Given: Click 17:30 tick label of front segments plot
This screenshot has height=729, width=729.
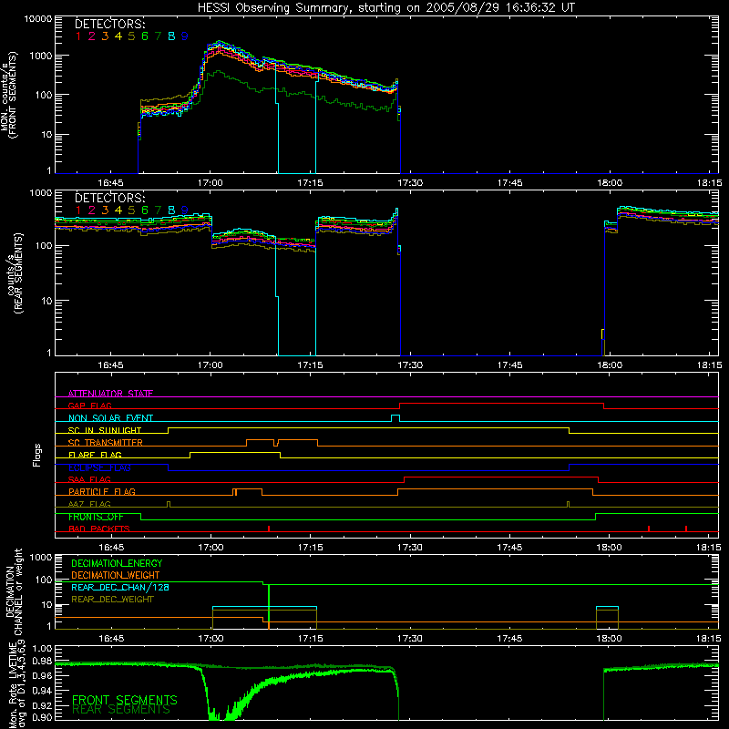Looking at the screenshot, I should (x=410, y=183).
